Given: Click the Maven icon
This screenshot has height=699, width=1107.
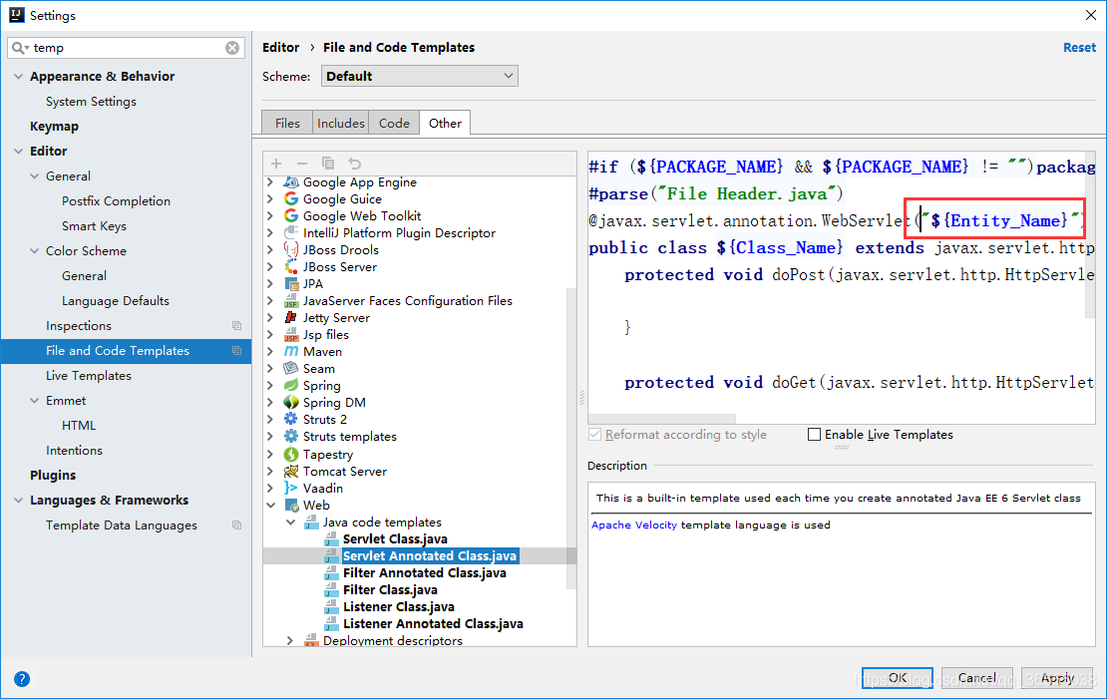Looking at the screenshot, I should click(291, 352).
